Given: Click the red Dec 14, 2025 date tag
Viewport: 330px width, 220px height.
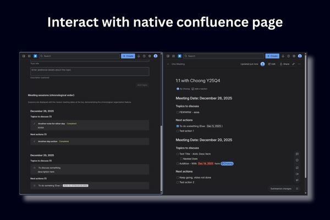Looking at the screenshot, I should 206,163.
